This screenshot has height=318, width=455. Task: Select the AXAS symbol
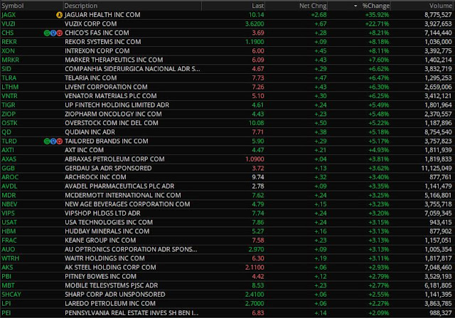(x=9, y=159)
